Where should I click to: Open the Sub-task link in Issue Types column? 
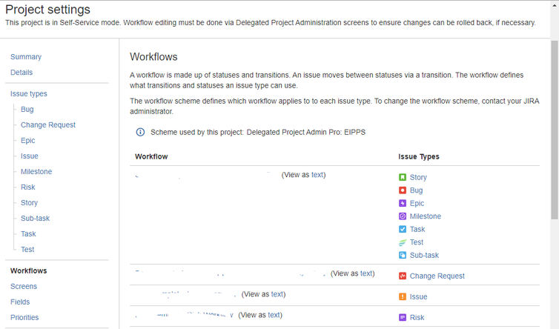tap(424, 255)
